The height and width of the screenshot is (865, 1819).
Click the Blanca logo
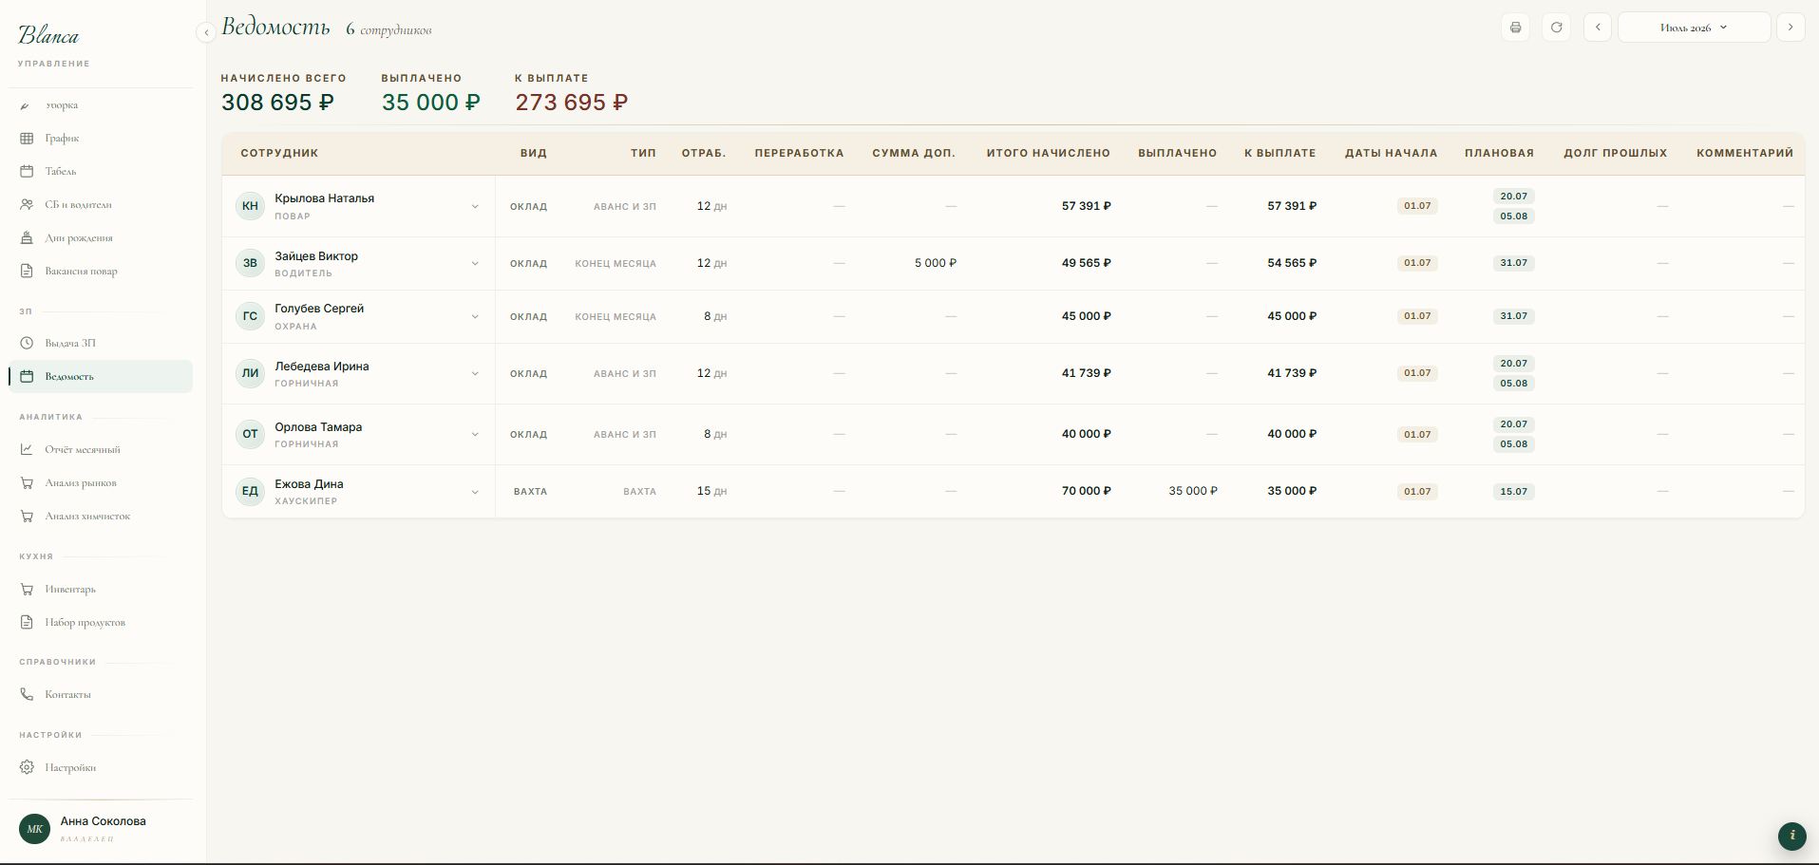coord(48,36)
